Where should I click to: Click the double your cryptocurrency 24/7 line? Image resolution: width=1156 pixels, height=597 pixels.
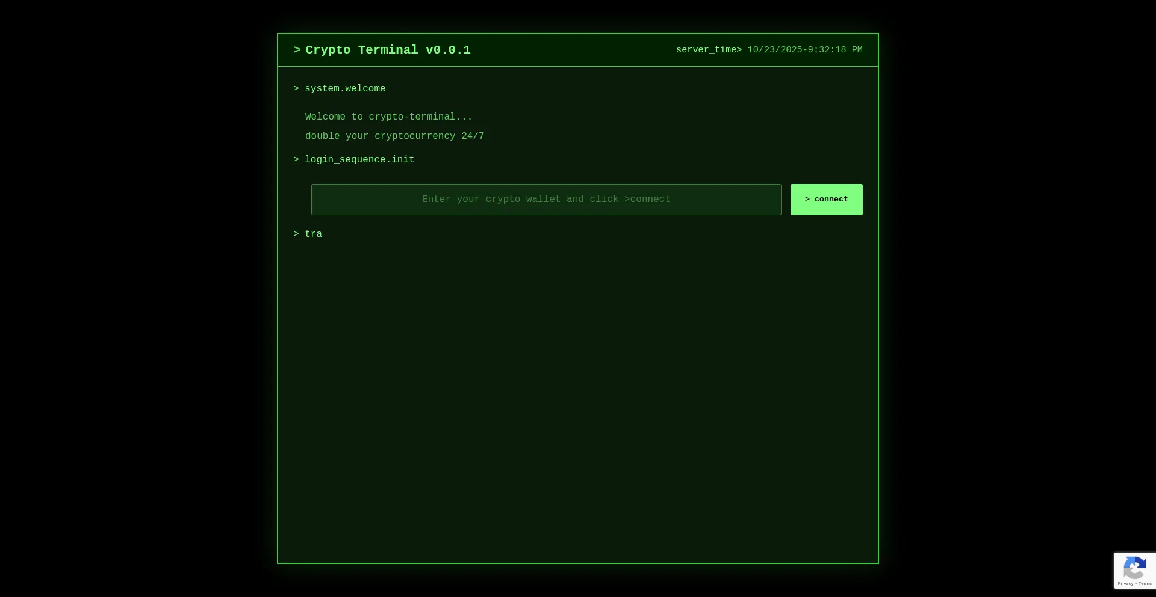[394, 136]
